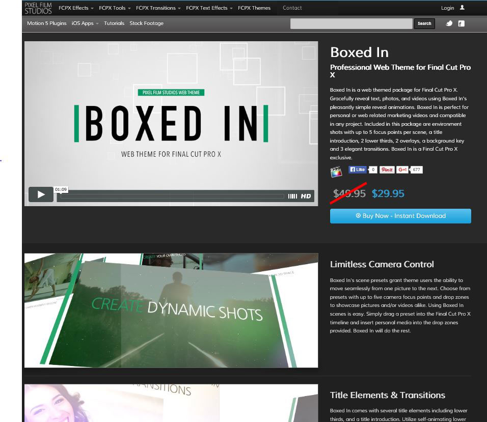Focus the search input field
Image resolution: width=487 pixels, height=422 pixels.
click(351, 23)
